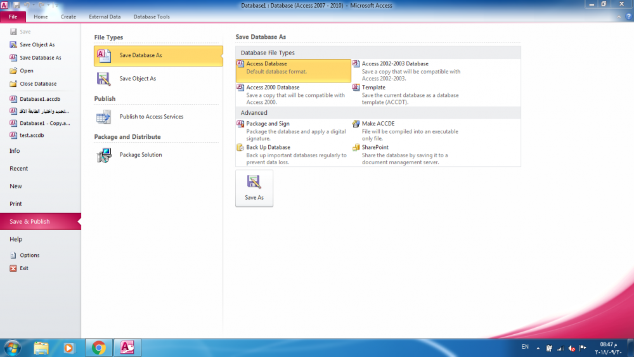Click the Save Object As sidebar icon
This screenshot has width=634, height=357.
pos(13,44)
